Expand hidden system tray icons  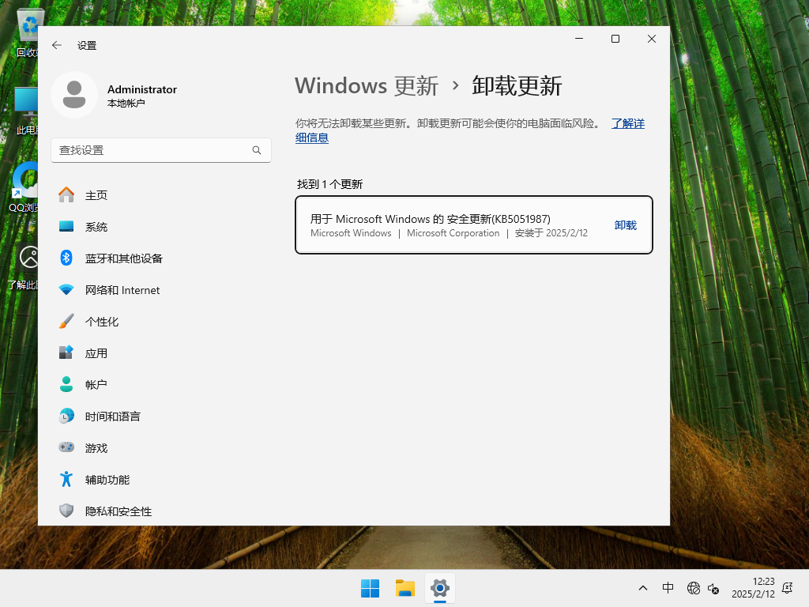[642, 588]
